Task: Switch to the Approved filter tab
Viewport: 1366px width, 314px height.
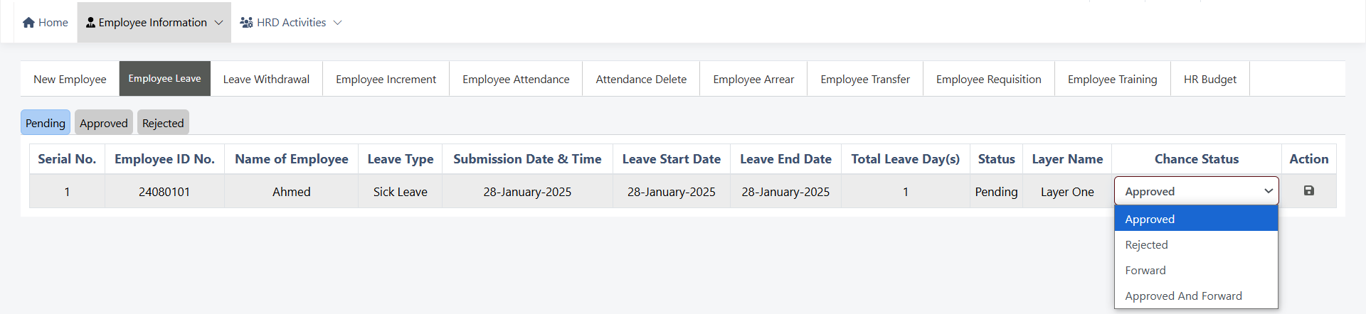Action: click(x=104, y=123)
